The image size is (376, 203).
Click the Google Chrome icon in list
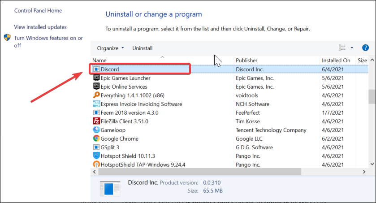(x=96, y=138)
